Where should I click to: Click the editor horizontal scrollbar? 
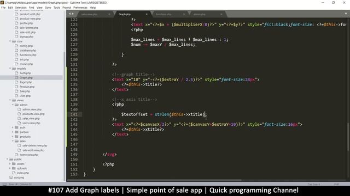(x=154, y=180)
